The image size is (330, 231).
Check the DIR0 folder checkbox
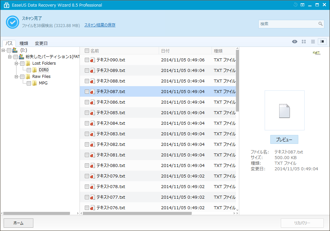29,70
